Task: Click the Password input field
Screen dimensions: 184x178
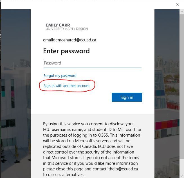Action: click(93, 63)
